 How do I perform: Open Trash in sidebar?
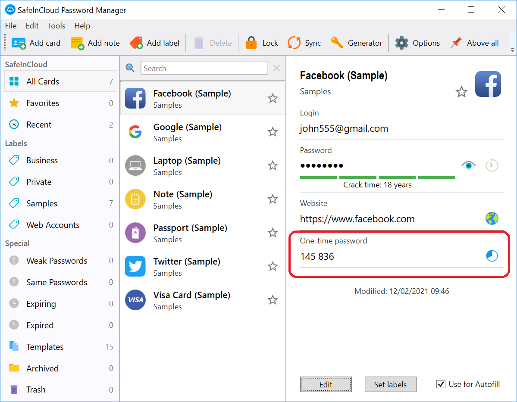tap(61, 390)
